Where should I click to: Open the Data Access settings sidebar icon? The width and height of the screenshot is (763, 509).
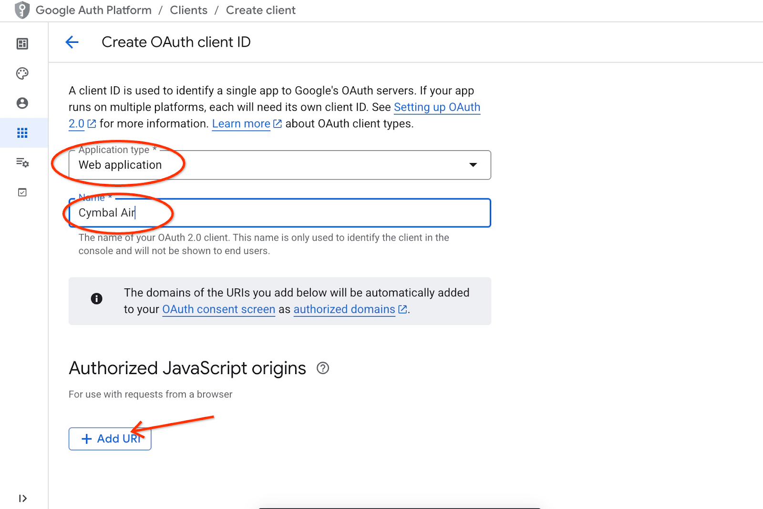[x=22, y=163]
